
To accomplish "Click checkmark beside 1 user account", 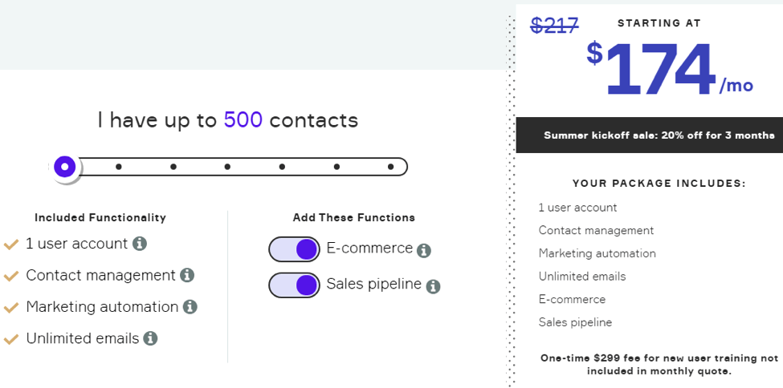I will [x=11, y=245].
